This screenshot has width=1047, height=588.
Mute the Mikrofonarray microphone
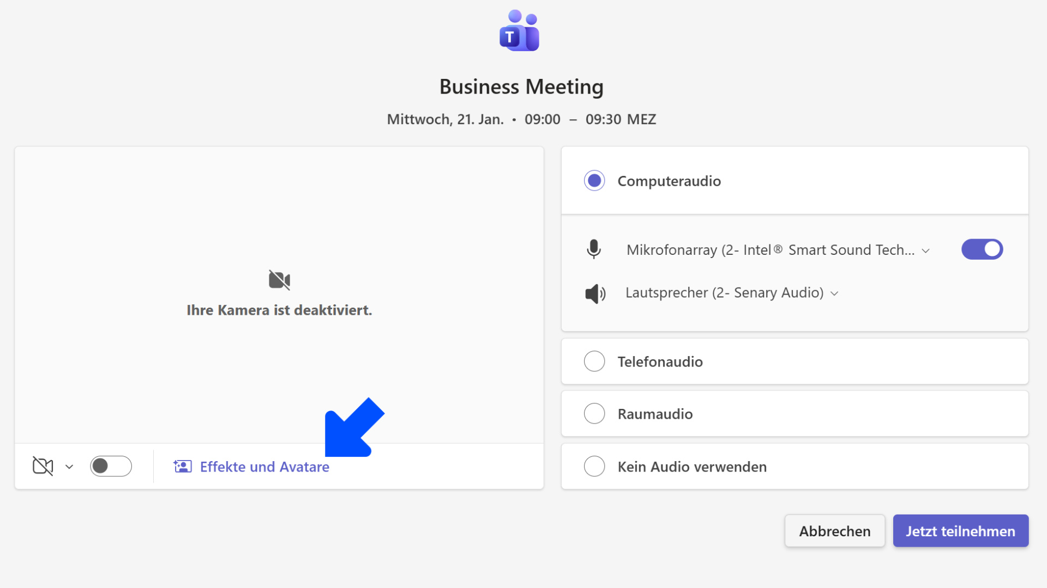[982, 249]
